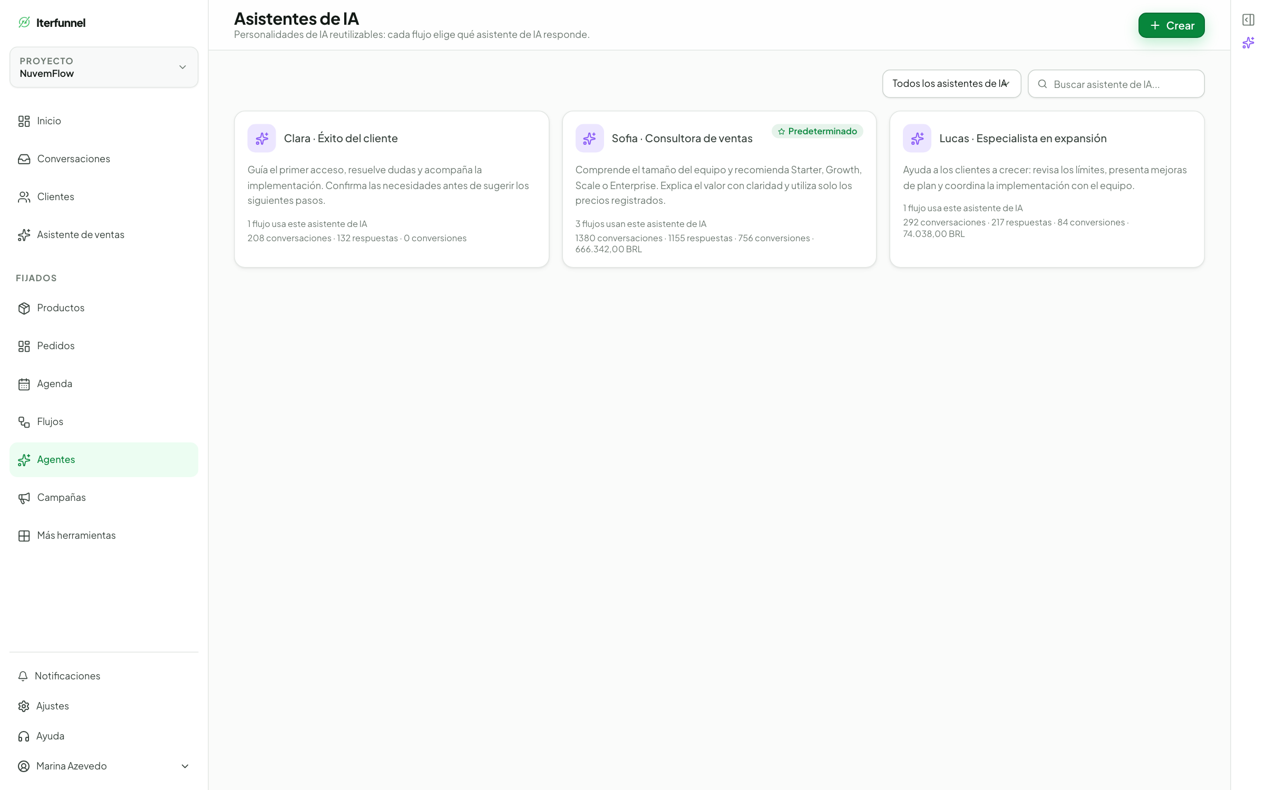Focus the Buscar asistente de IA field
Screen dimensions: 1265x790
[1116, 84]
